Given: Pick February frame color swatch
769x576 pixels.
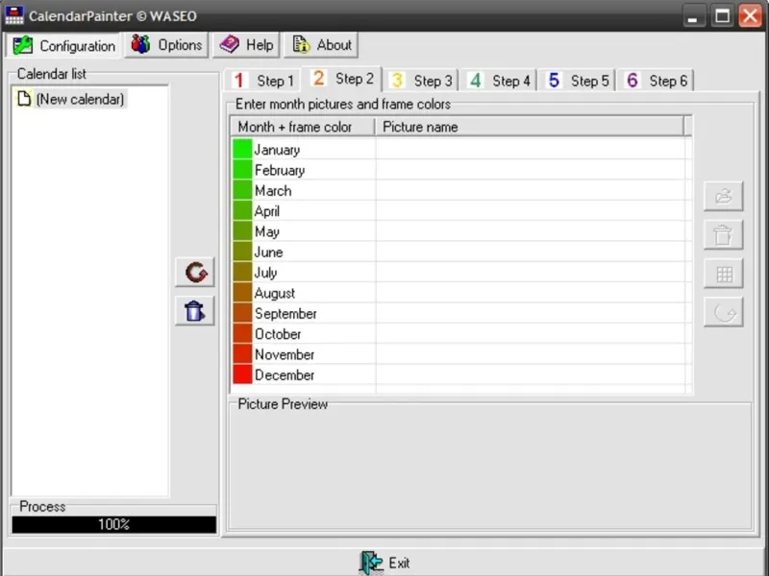Looking at the screenshot, I should (x=242, y=170).
